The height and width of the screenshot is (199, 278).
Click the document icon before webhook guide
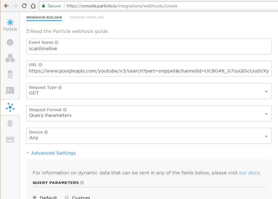(x=27, y=32)
